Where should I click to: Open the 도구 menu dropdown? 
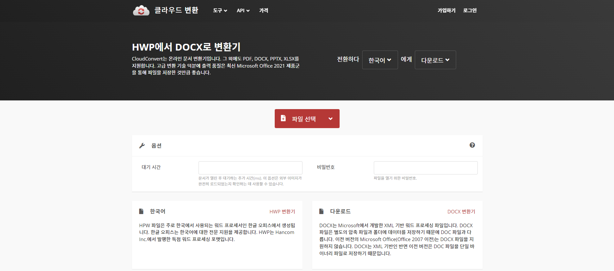(x=220, y=11)
